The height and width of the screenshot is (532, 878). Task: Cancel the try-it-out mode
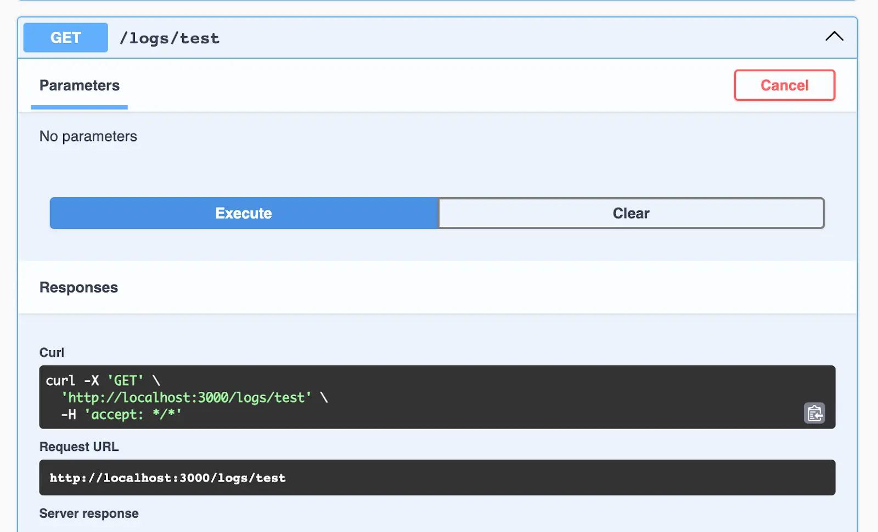point(784,85)
